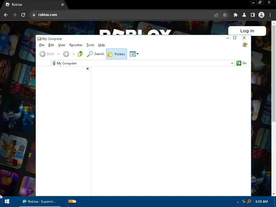276x207 pixels.
Task: Click Chrome's forward navigation arrow
Action: [15, 15]
